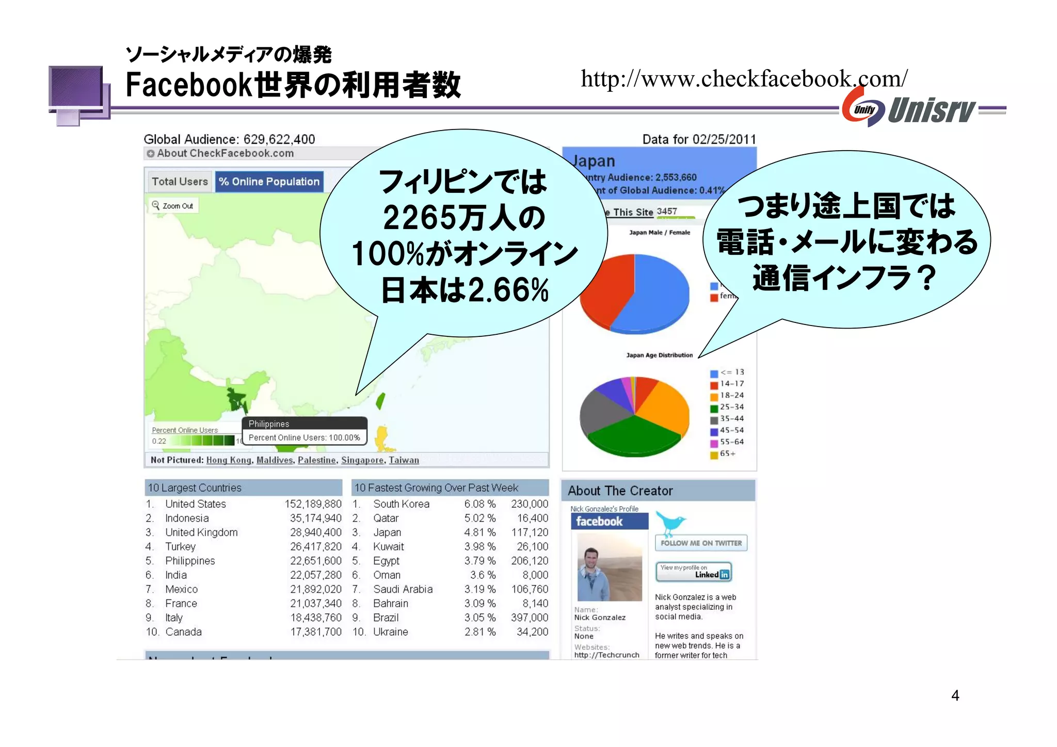This screenshot has width=1057, height=747.
Task: Open the Palestine link
Action: tap(317, 460)
